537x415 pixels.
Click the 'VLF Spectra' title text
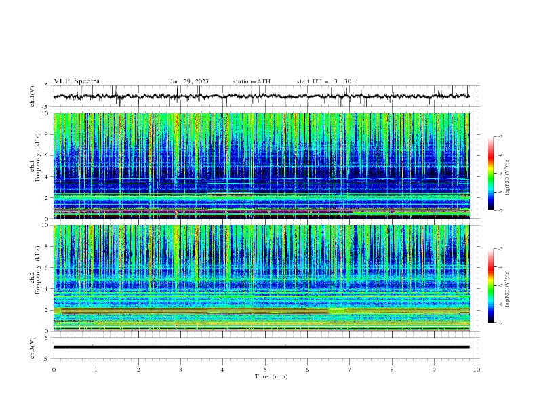[77, 81]
